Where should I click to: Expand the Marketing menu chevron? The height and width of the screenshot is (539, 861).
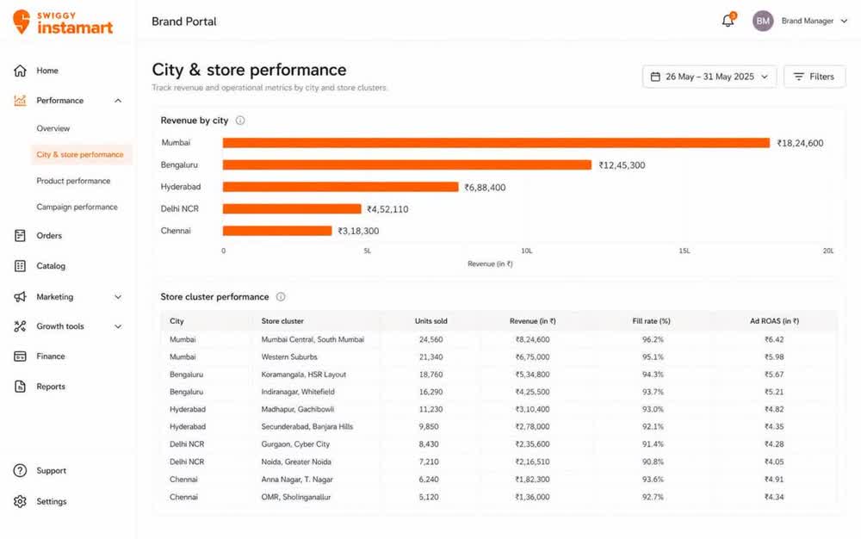coord(118,297)
